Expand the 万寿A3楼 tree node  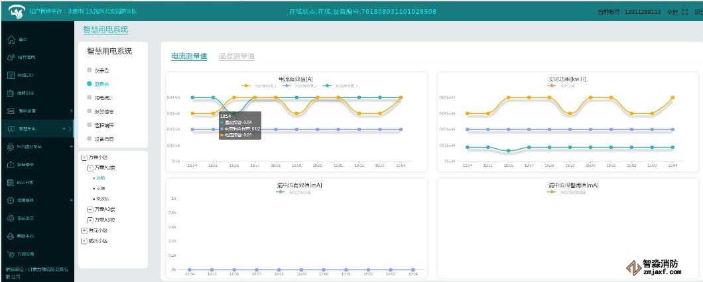click(90, 219)
